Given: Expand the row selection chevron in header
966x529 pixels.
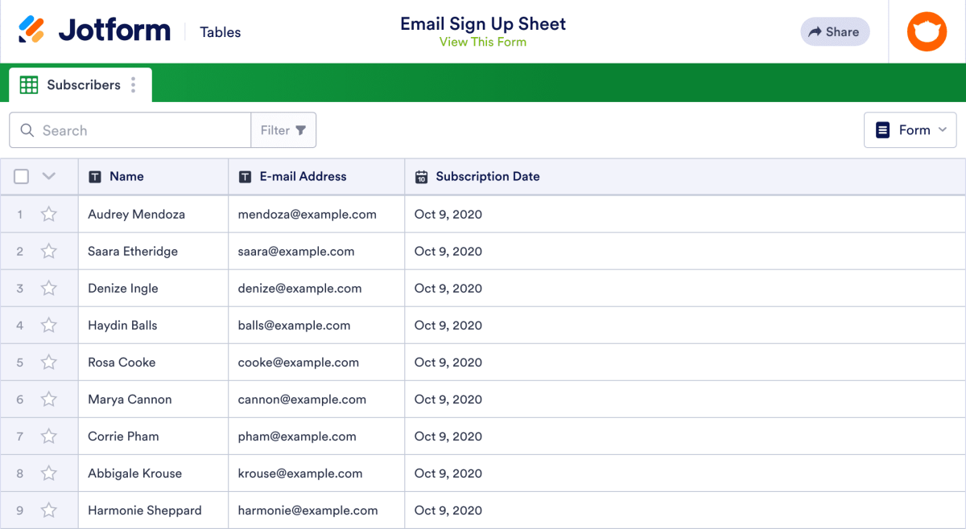Looking at the screenshot, I should (48, 176).
